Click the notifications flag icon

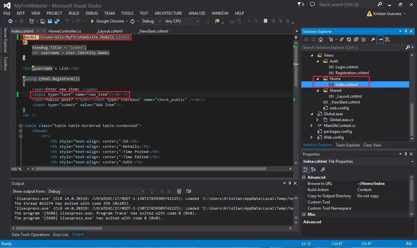pyautogui.click(x=300, y=5)
